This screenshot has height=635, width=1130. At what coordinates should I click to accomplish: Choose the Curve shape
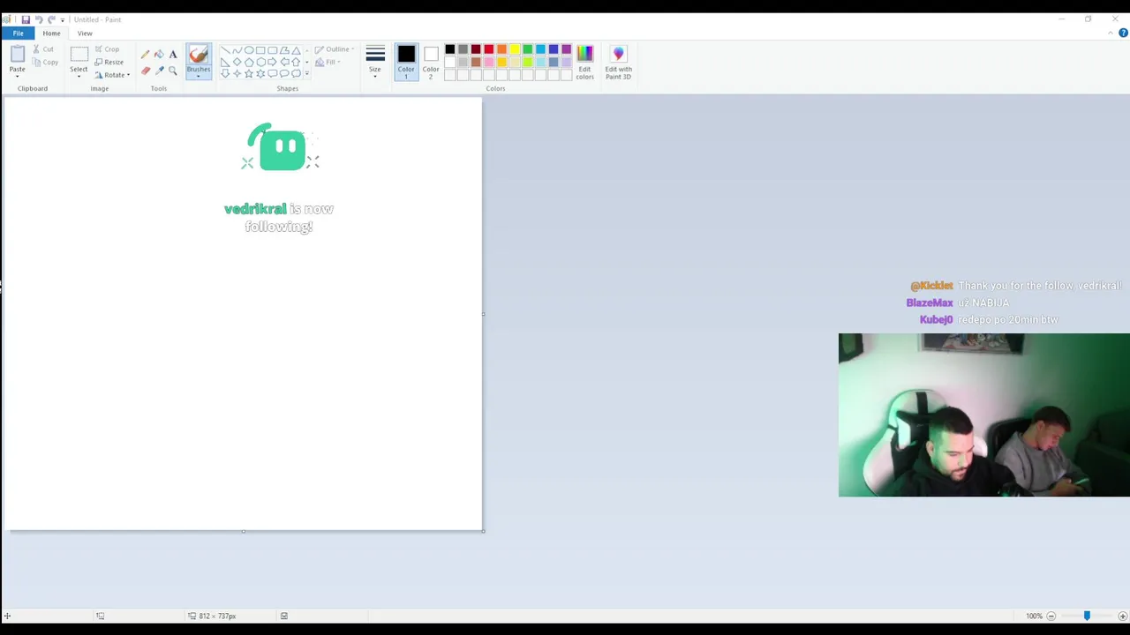pos(237,50)
